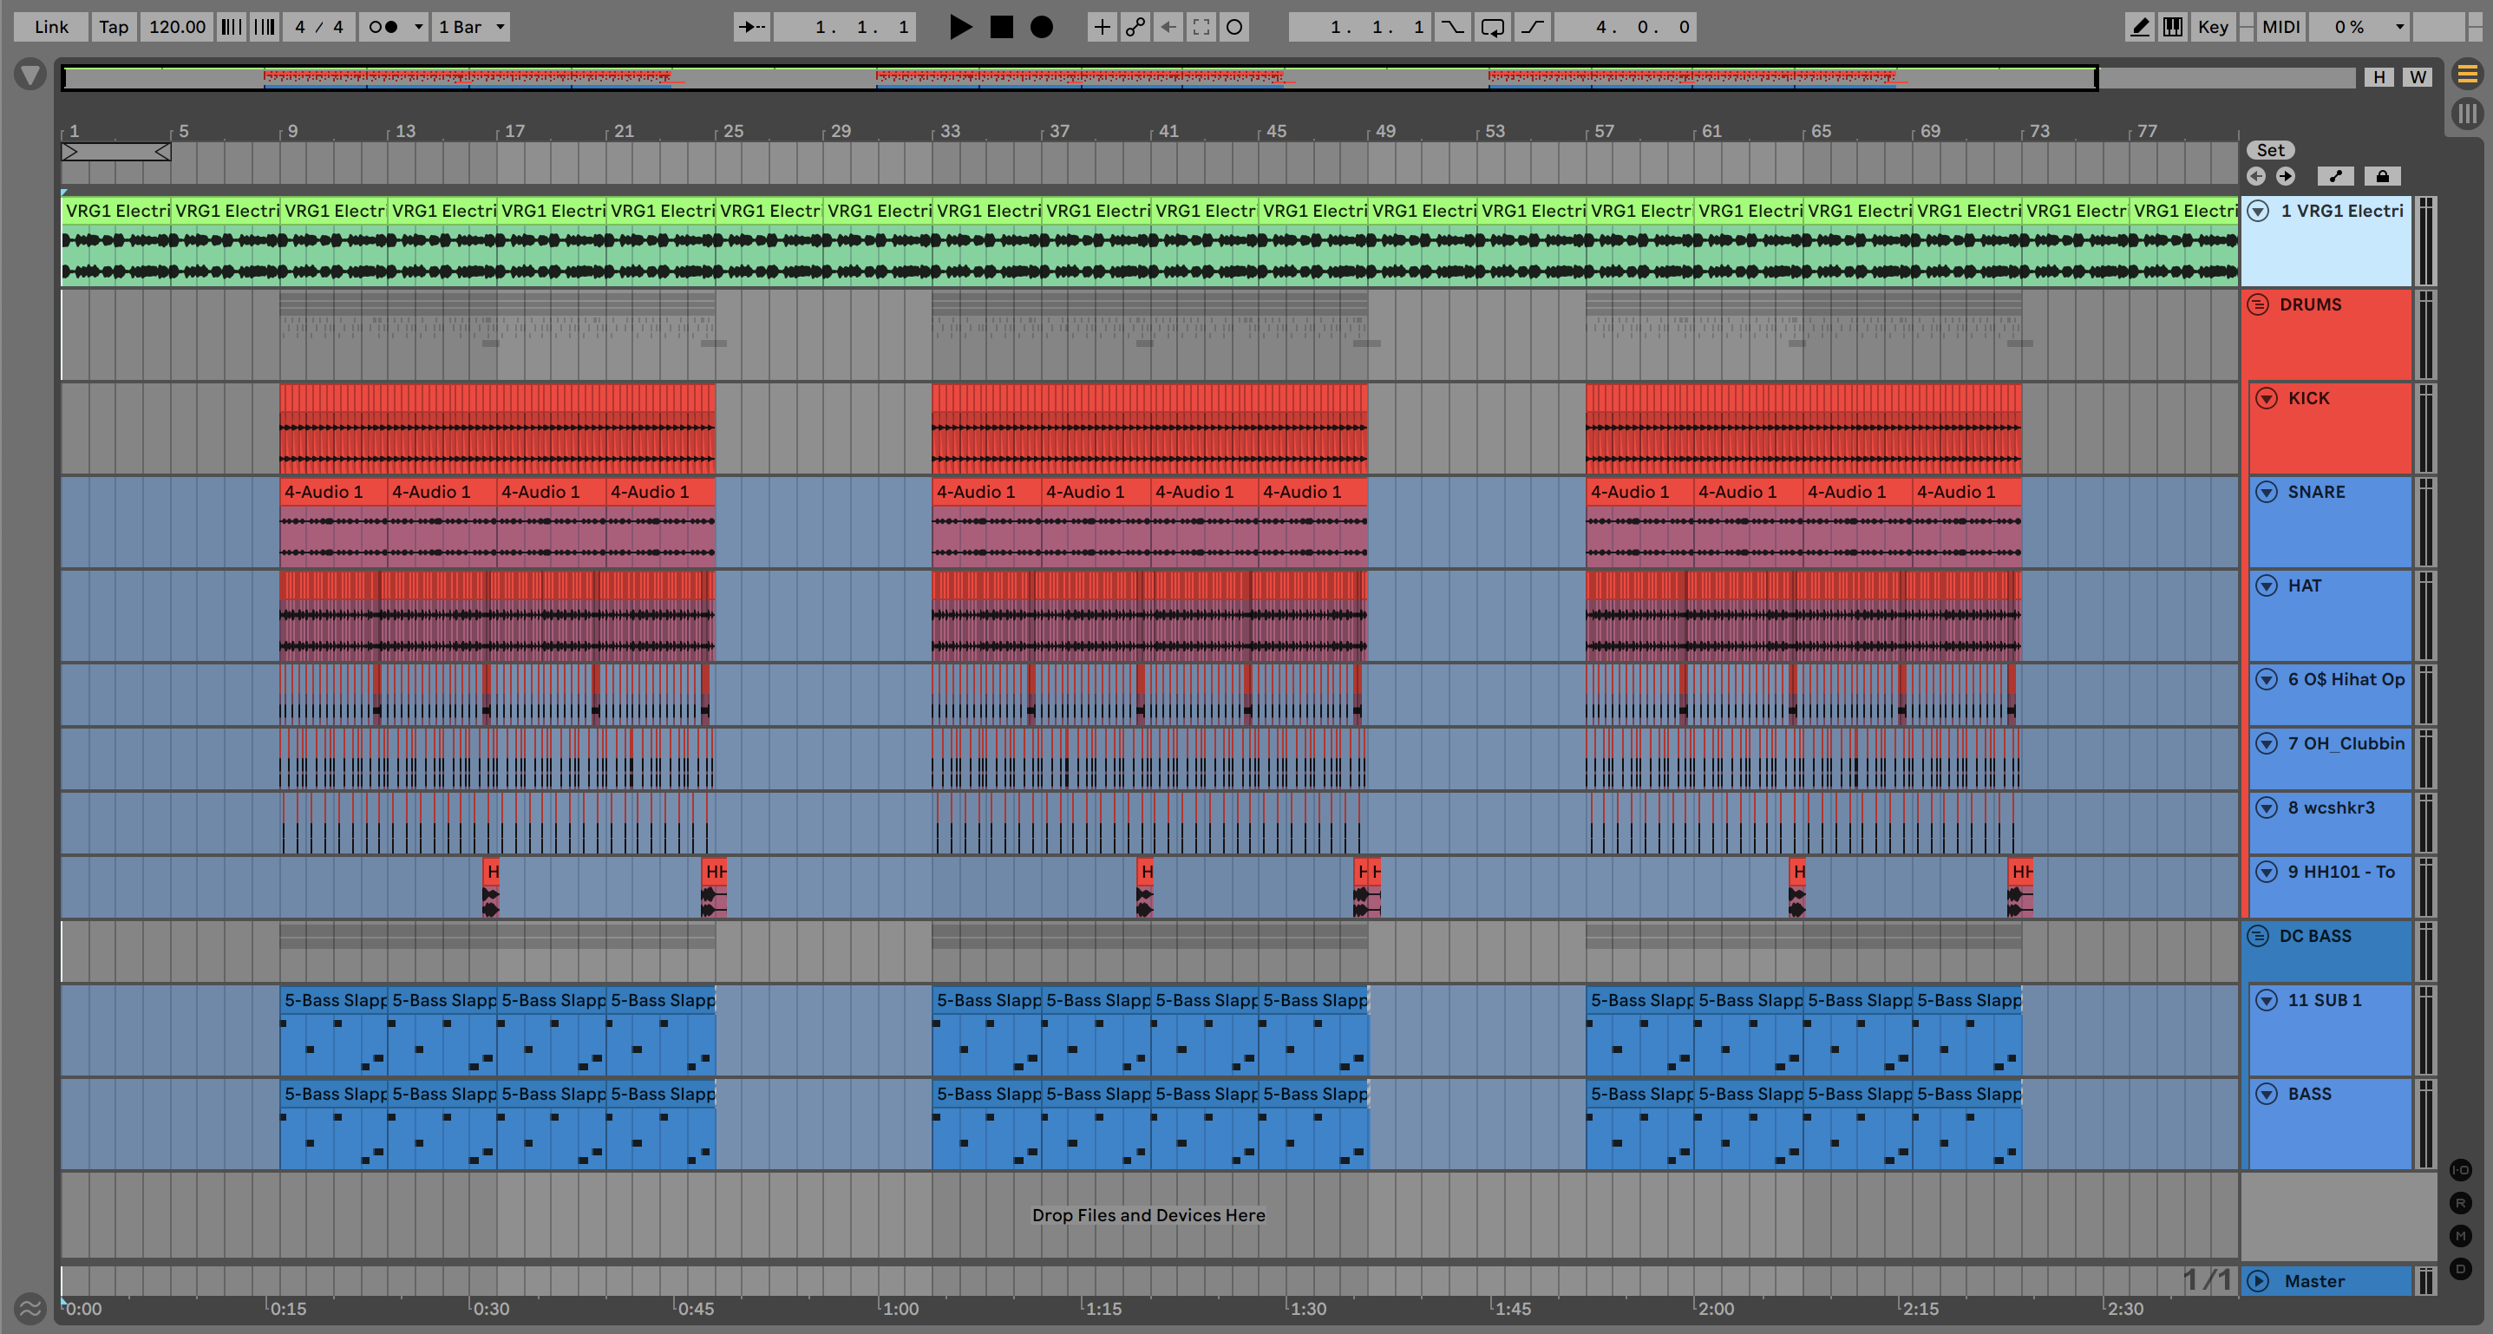
Task: Jump to next locator arrow
Action: coord(2286,176)
